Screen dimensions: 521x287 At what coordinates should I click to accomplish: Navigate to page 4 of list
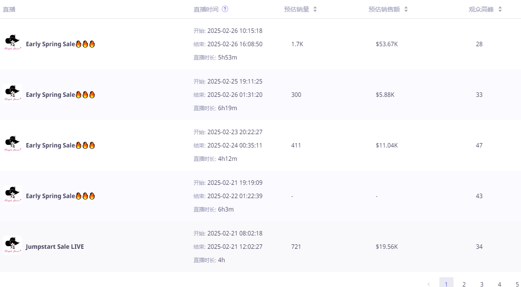[x=500, y=284]
